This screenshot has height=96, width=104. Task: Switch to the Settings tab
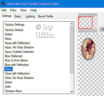[x=7, y=16]
